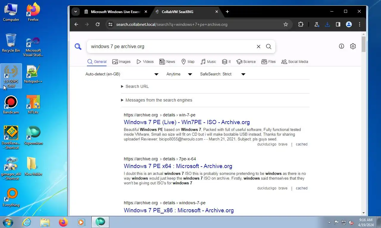Open cached link for PE x64 result
The width and height of the screenshot is (381, 228).
302,188
